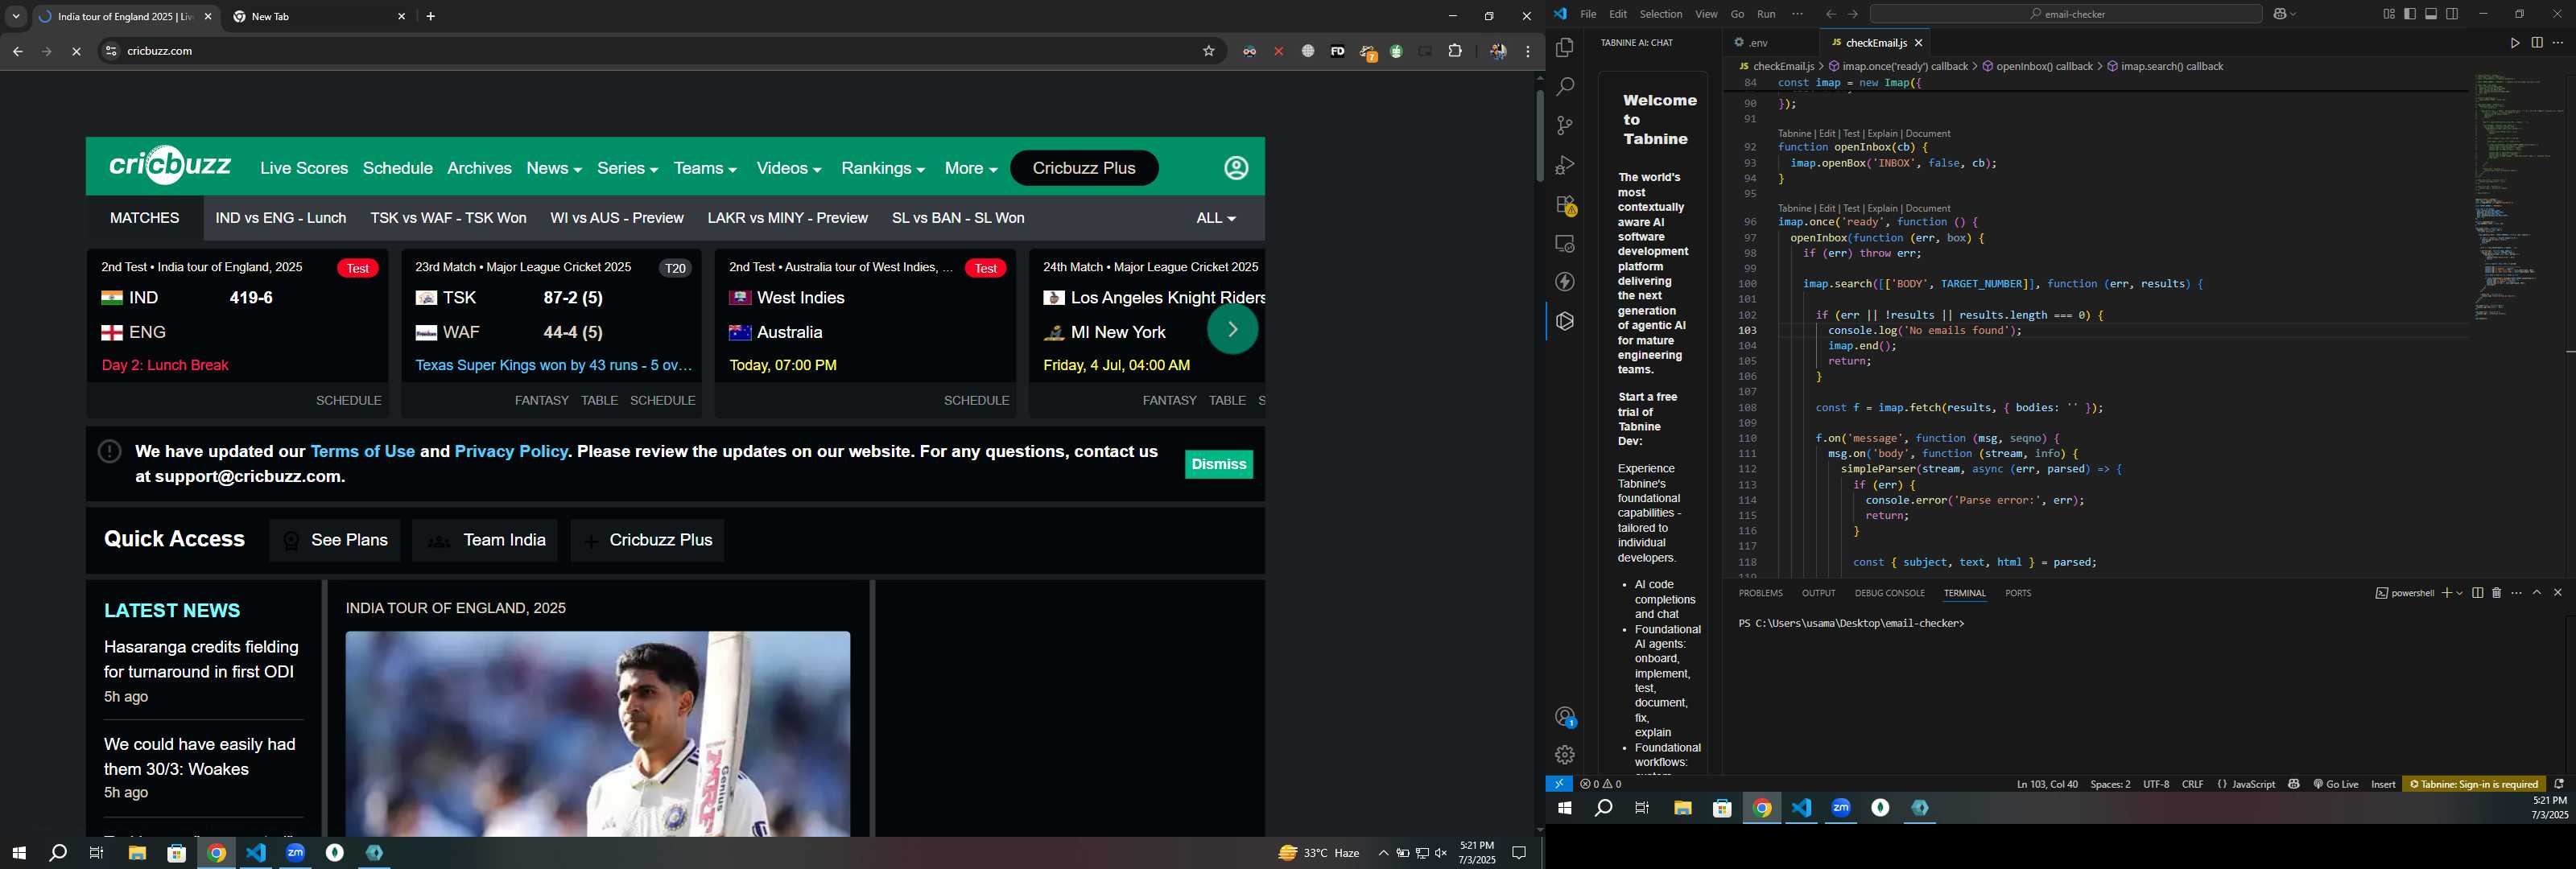This screenshot has width=2576, height=869.
Task: Click See Plans quick access button
Action: (334, 540)
